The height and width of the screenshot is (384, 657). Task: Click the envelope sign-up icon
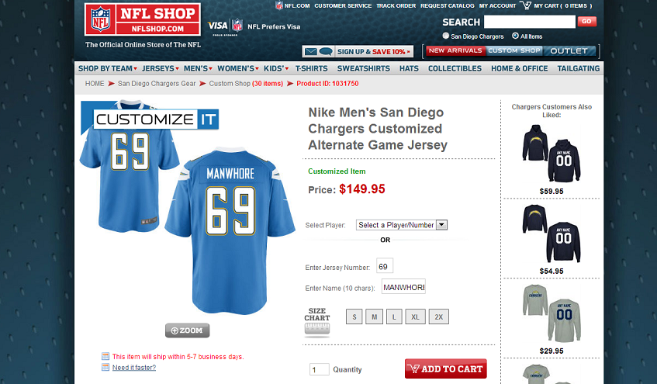[x=310, y=51]
